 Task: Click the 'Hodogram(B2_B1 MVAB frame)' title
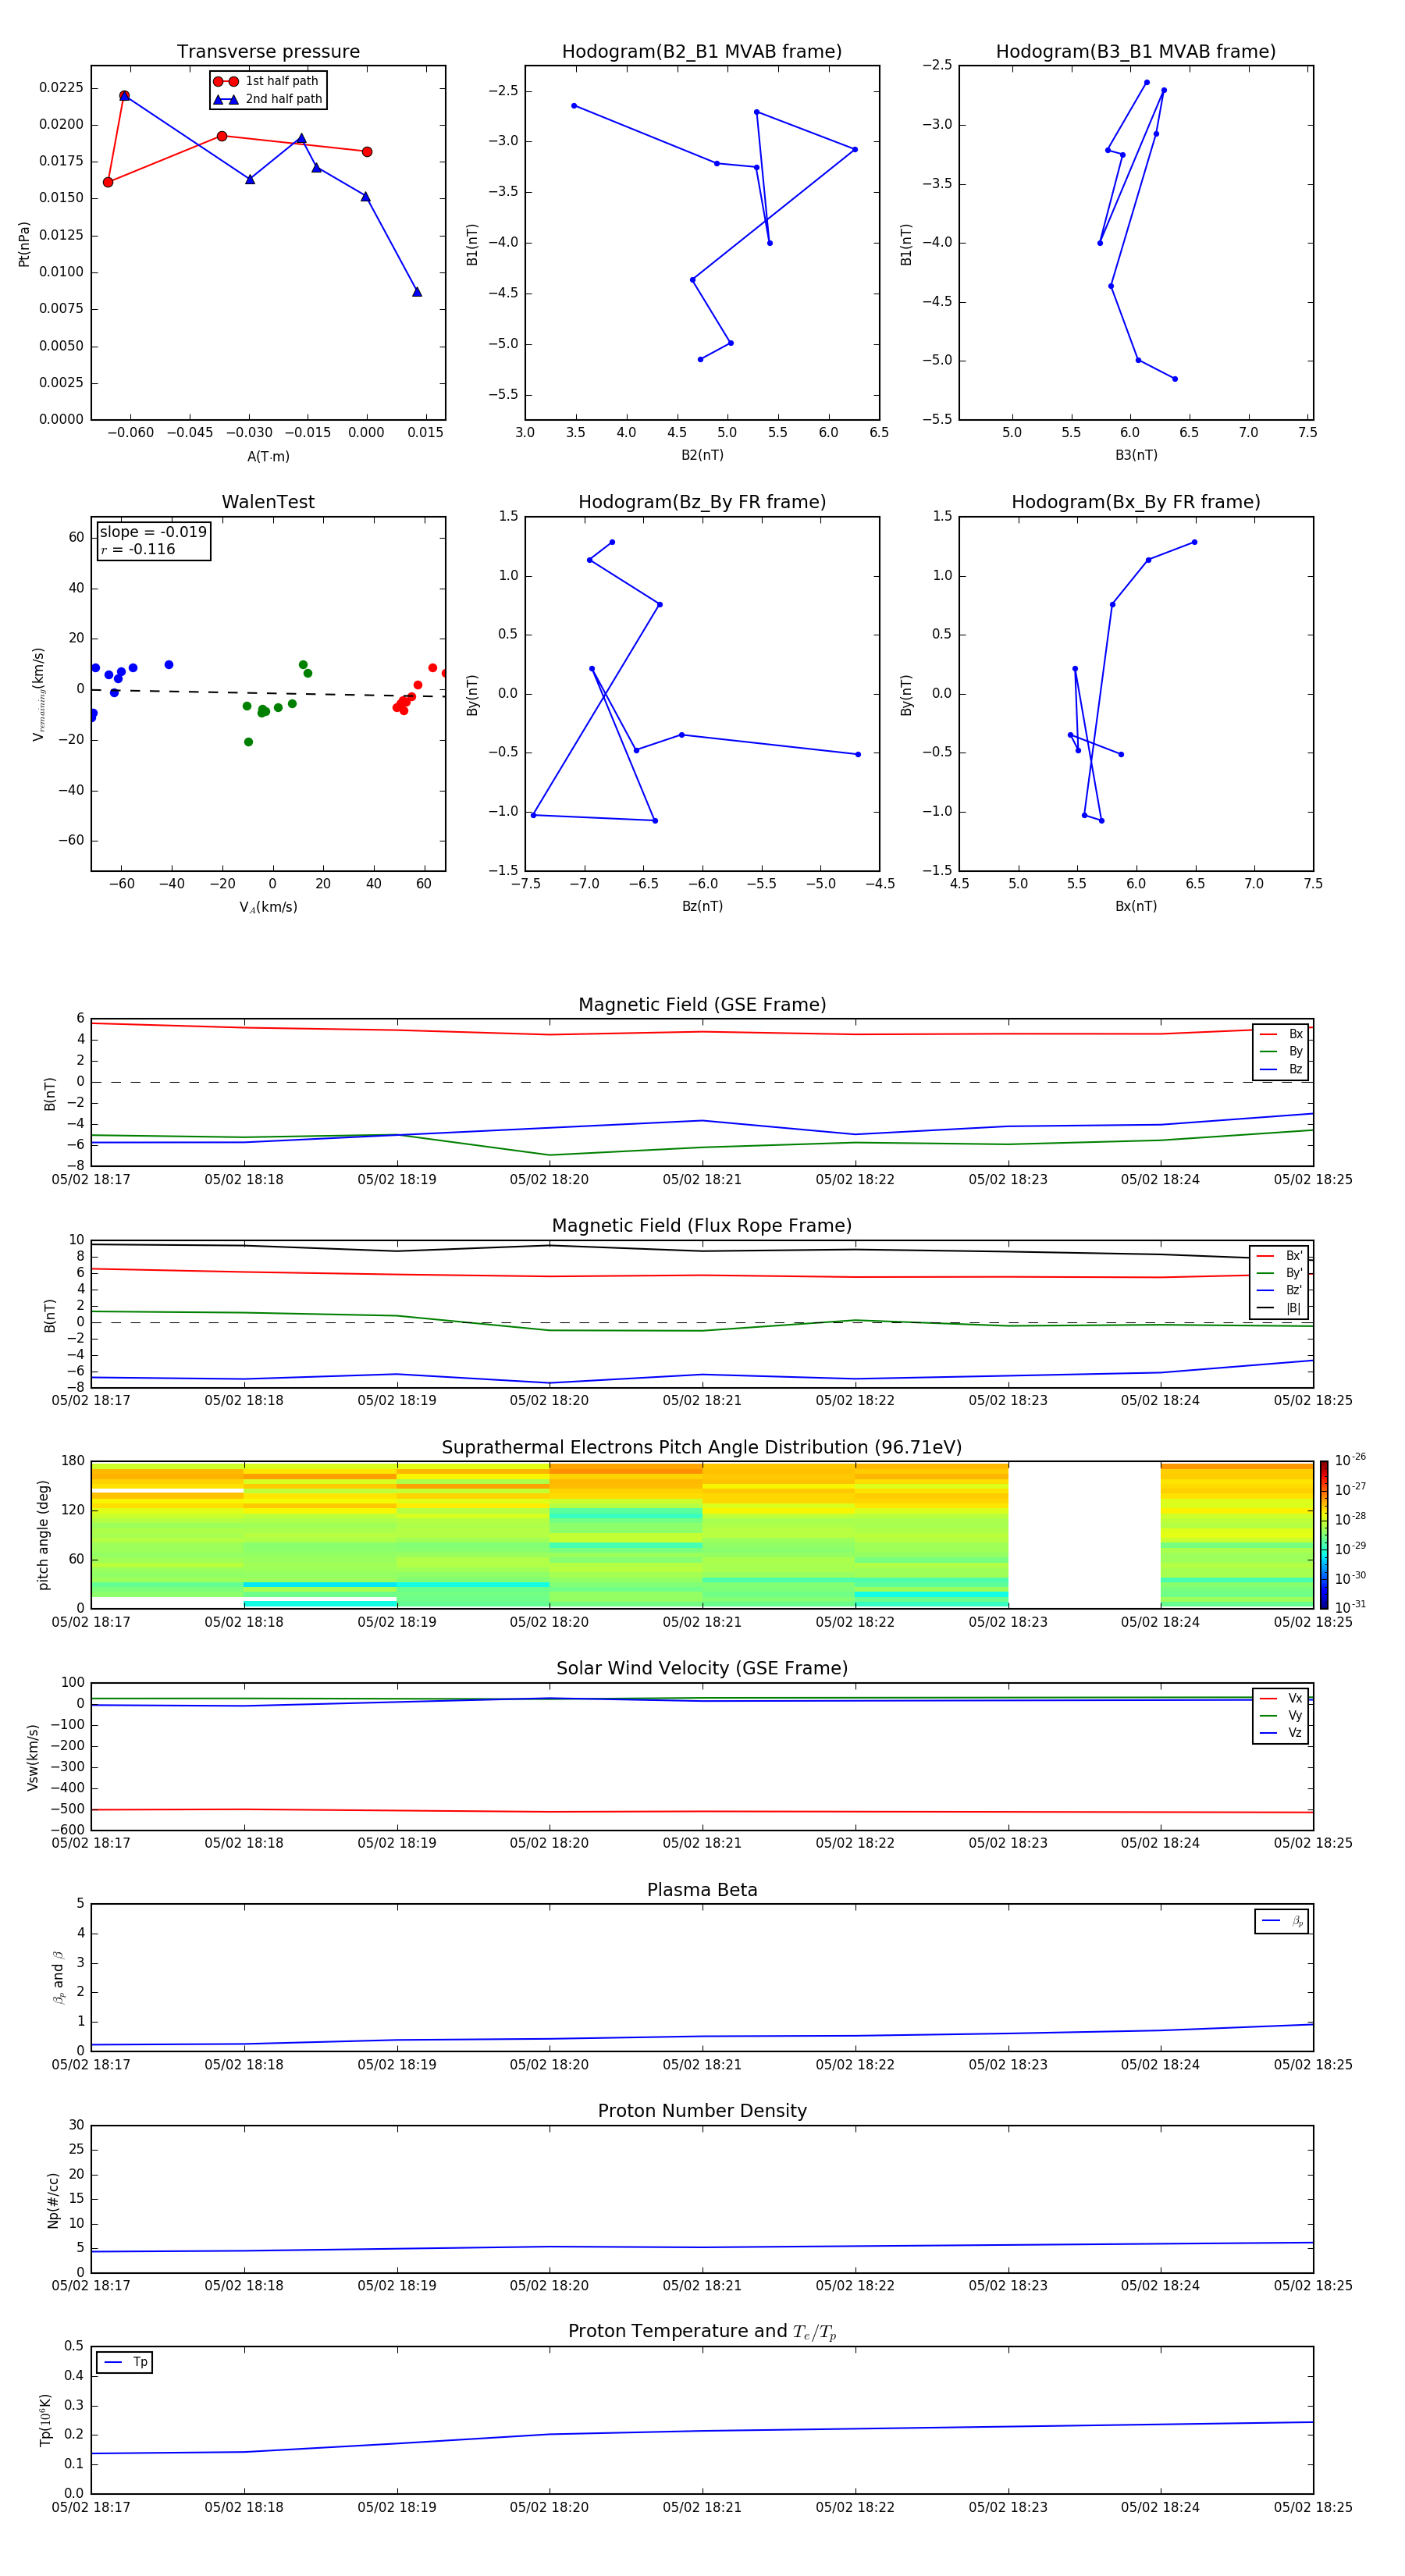point(702,52)
